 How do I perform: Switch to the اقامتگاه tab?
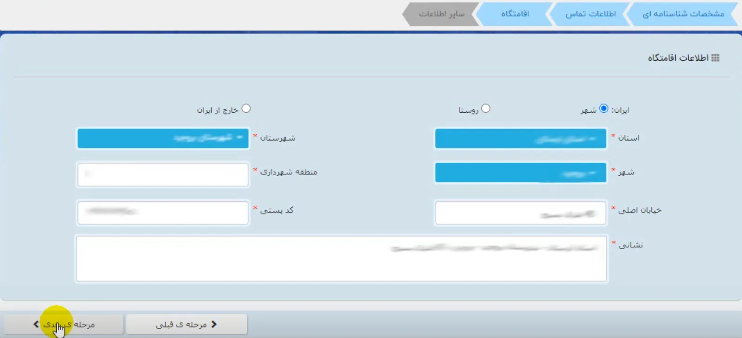515,14
